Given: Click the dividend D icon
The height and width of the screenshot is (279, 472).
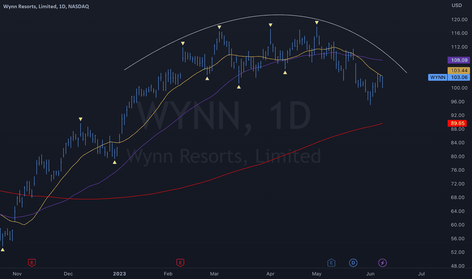Looking at the screenshot, I should coord(353,263).
